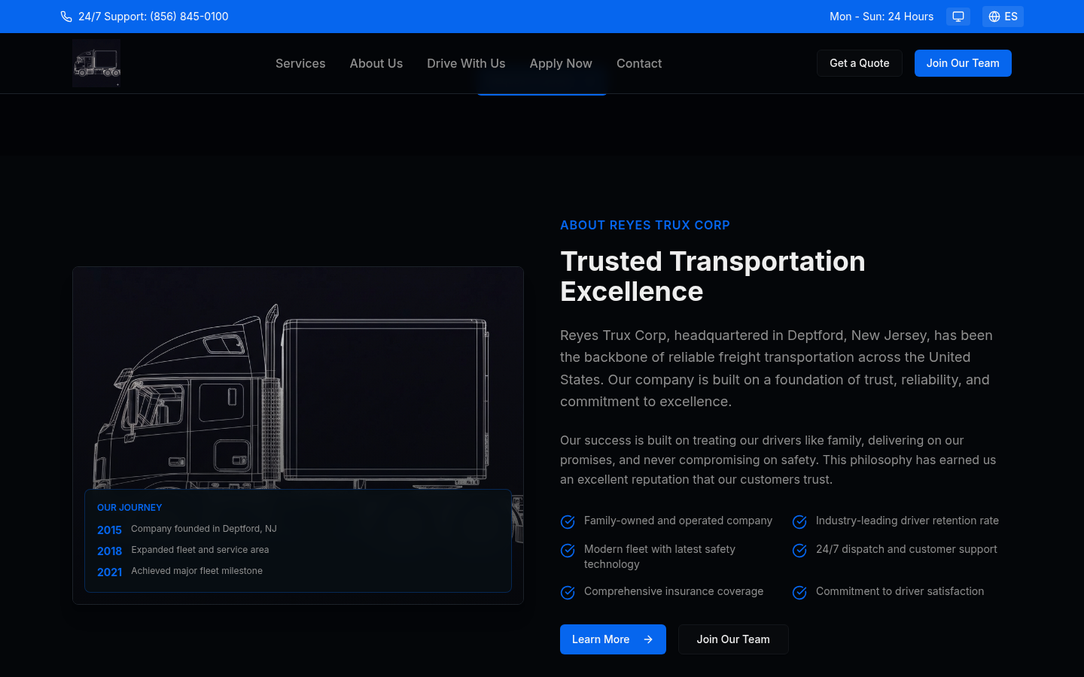Switch language with the ES globe button
The image size is (1084, 677).
(1003, 17)
